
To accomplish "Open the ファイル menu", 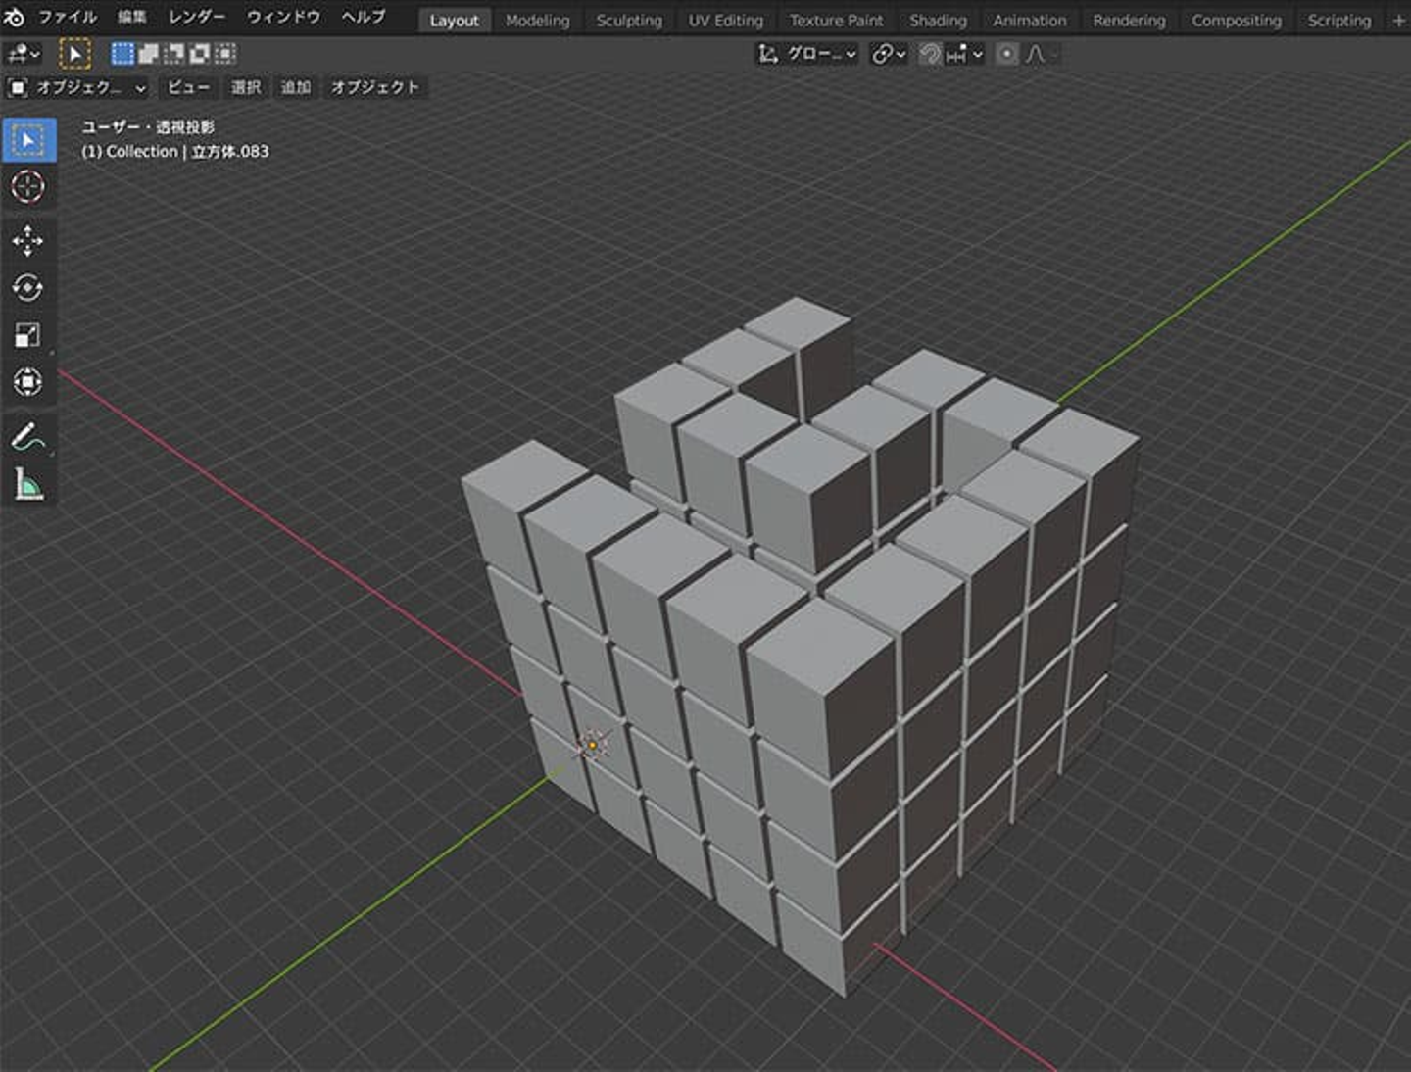I will tap(68, 18).
